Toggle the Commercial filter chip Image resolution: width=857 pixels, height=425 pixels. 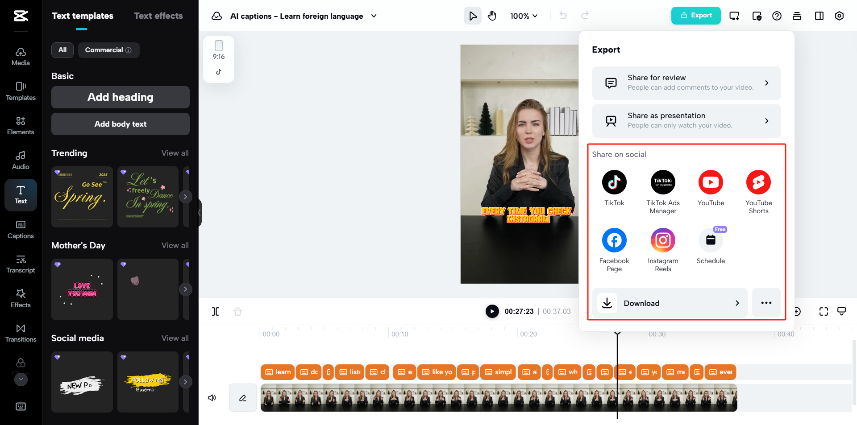point(108,50)
